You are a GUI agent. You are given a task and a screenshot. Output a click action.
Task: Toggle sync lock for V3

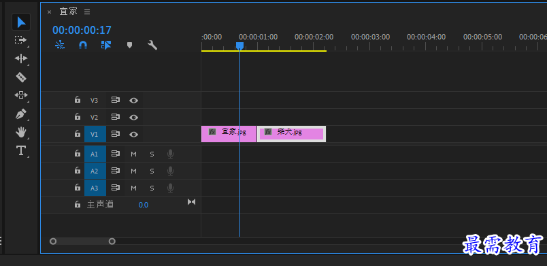click(x=116, y=100)
